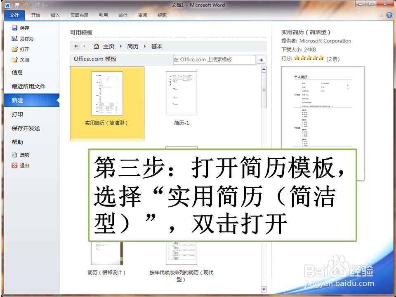Image resolution: width=396 pixels, height=297 pixels.
Task: Open the Microsoft Corporation provider link
Action: click(x=325, y=41)
